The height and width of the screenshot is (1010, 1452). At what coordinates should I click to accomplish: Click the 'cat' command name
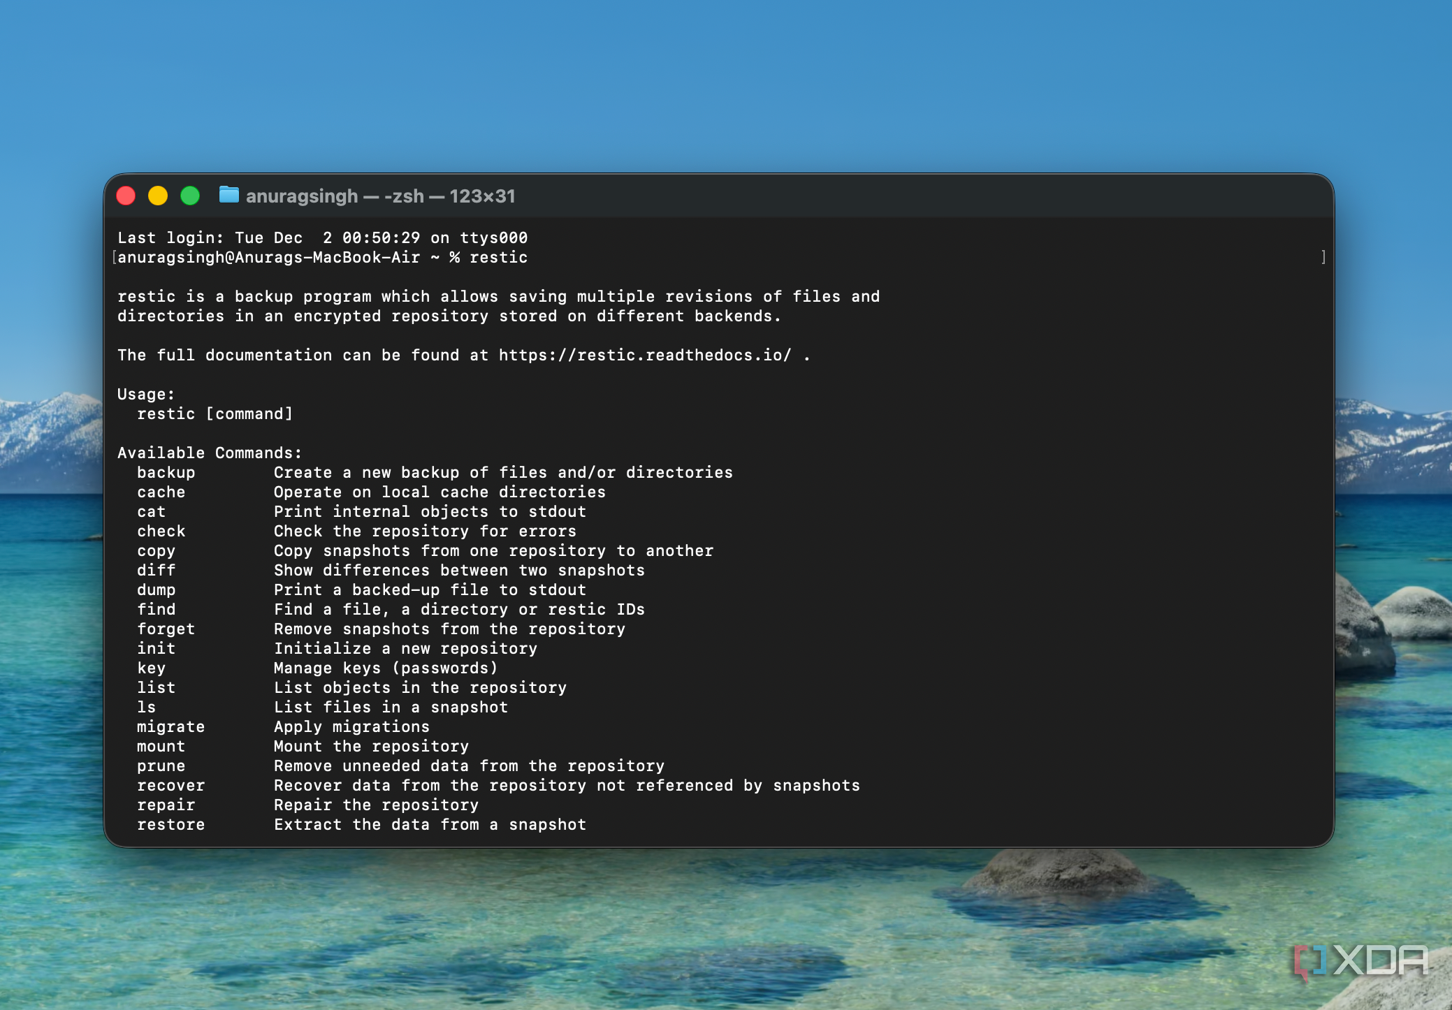152,512
